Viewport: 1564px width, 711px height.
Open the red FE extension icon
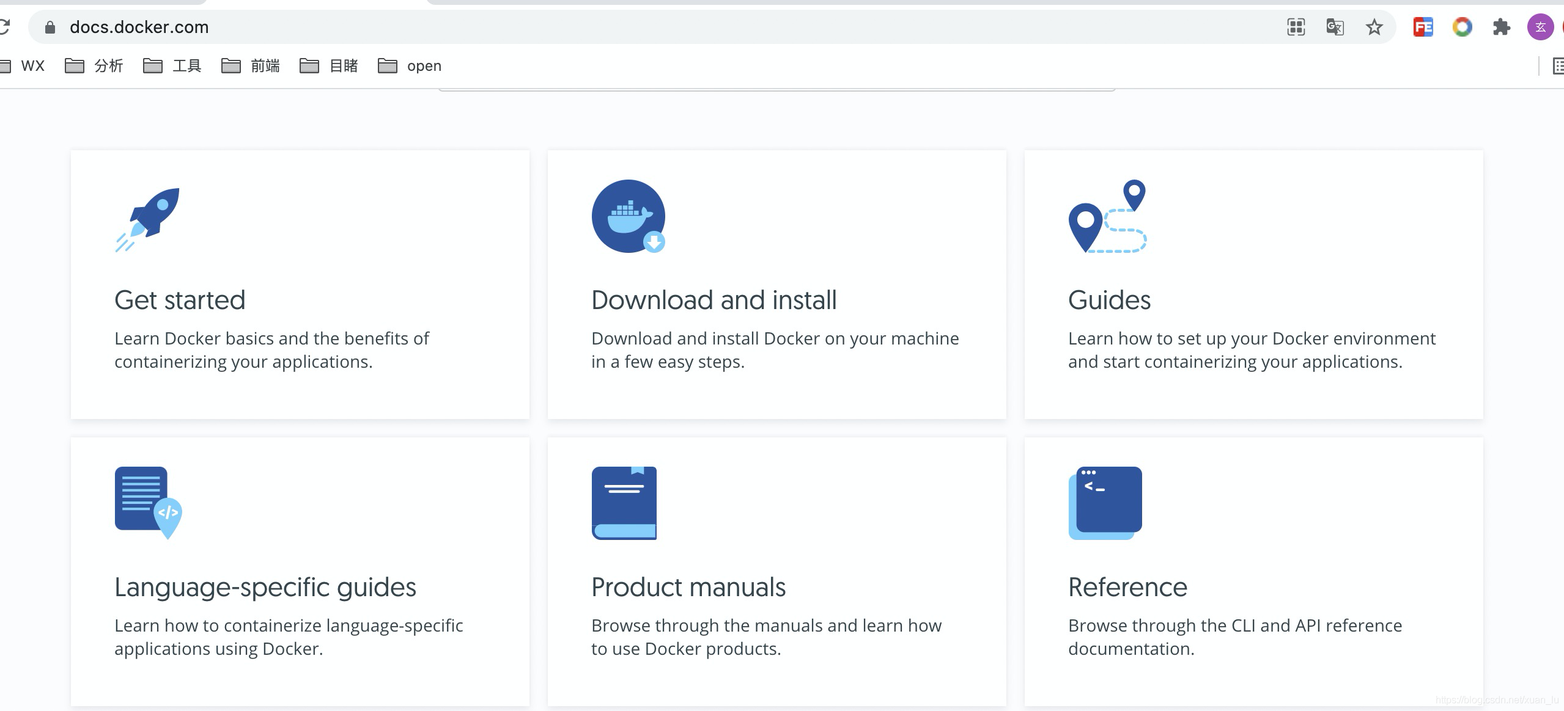[1423, 27]
